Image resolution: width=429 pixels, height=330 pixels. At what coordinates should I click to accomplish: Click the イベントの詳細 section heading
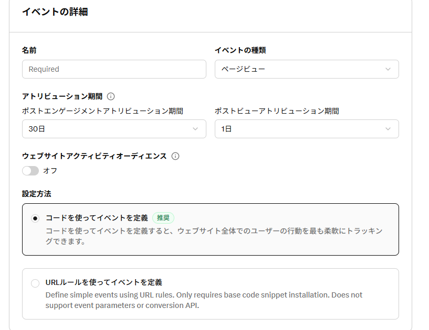tap(55, 12)
